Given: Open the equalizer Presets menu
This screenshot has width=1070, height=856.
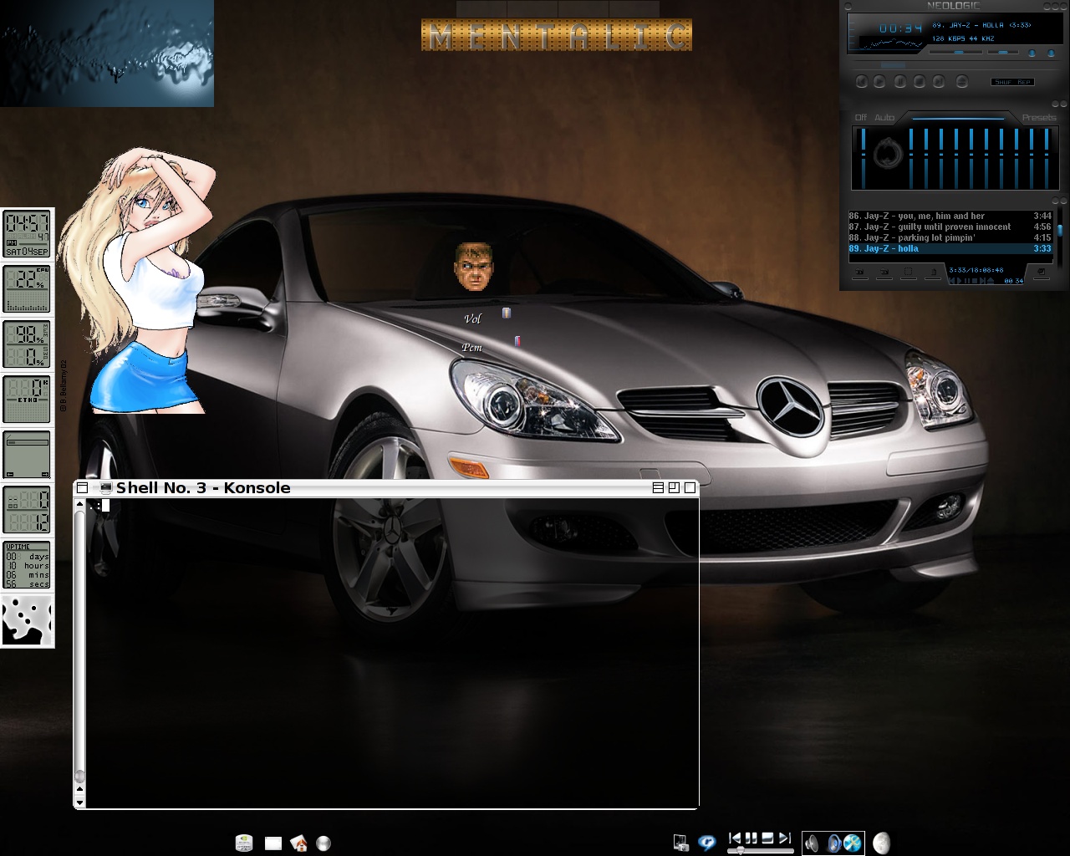Looking at the screenshot, I should pos(1039,118).
